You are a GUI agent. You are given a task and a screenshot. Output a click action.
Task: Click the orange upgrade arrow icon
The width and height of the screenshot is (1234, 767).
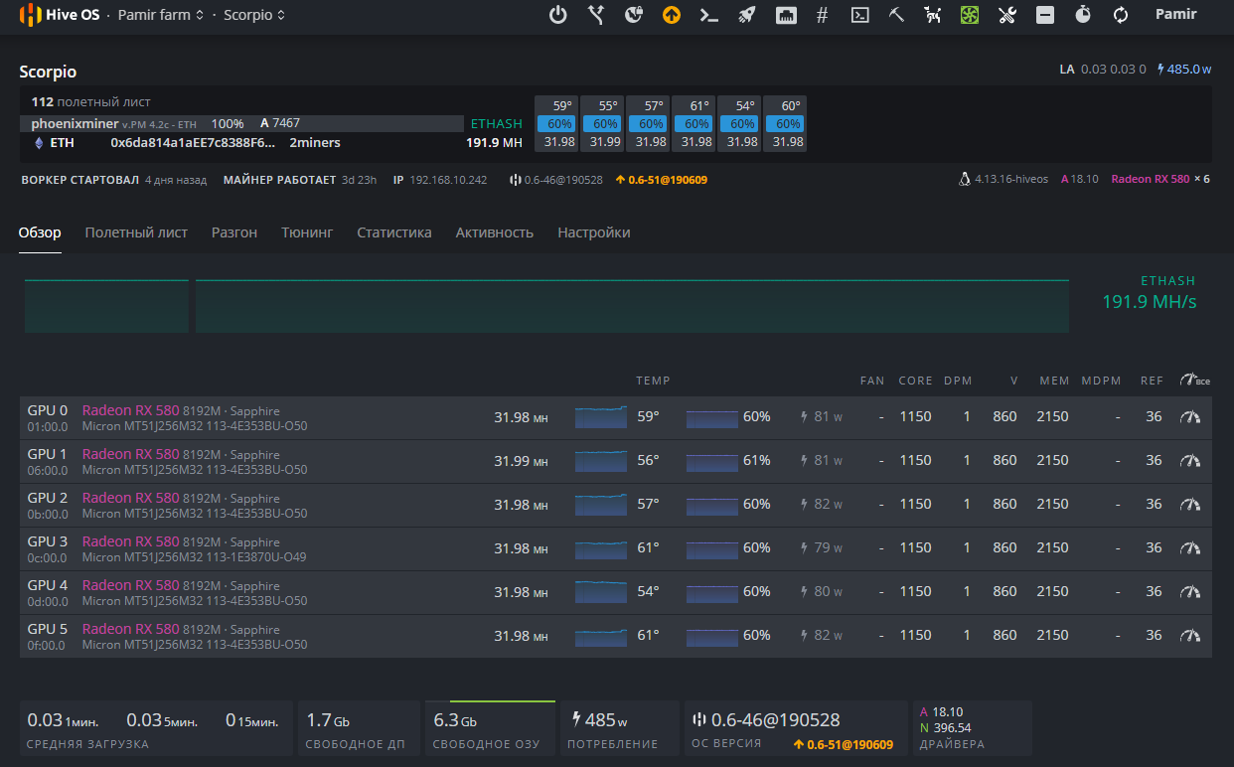point(672,15)
